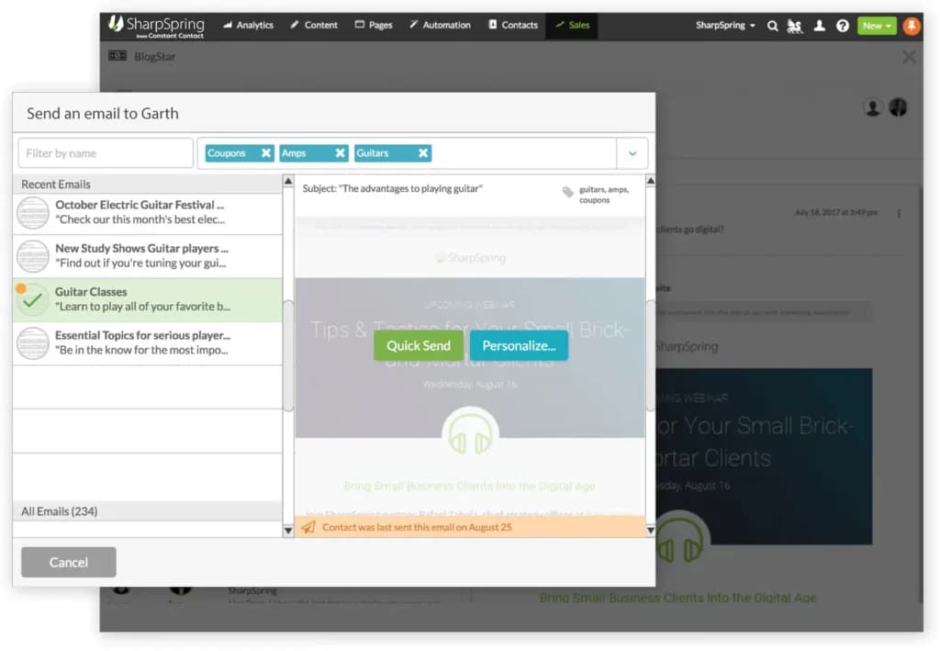Click 'guitars, amps, coupons' tag text

[604, 195]
